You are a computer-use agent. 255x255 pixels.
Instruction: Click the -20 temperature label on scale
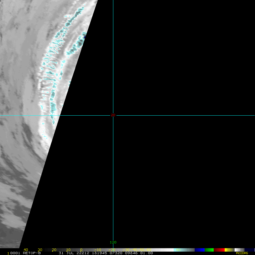(x=111, y=250)
